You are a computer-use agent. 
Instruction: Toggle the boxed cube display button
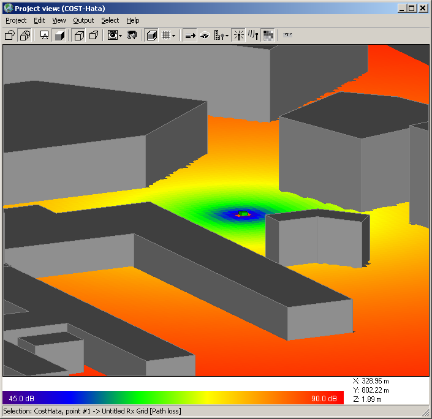point(151,36)
